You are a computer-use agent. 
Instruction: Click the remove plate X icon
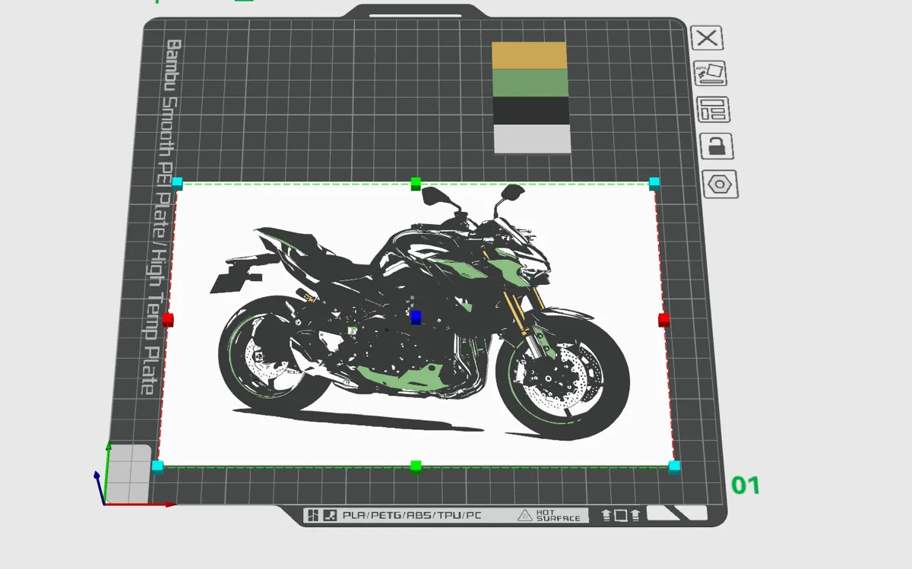707,38
